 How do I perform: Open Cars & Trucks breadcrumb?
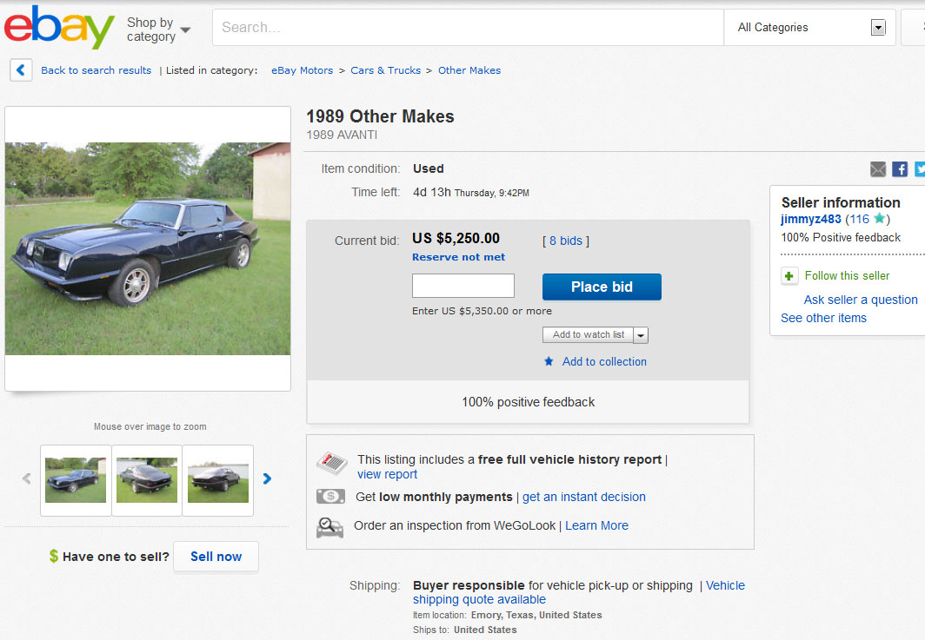click(x=385, y=70)
